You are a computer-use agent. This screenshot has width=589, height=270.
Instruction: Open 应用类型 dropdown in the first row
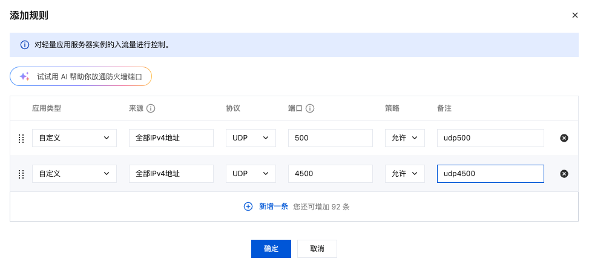(74, 138)
